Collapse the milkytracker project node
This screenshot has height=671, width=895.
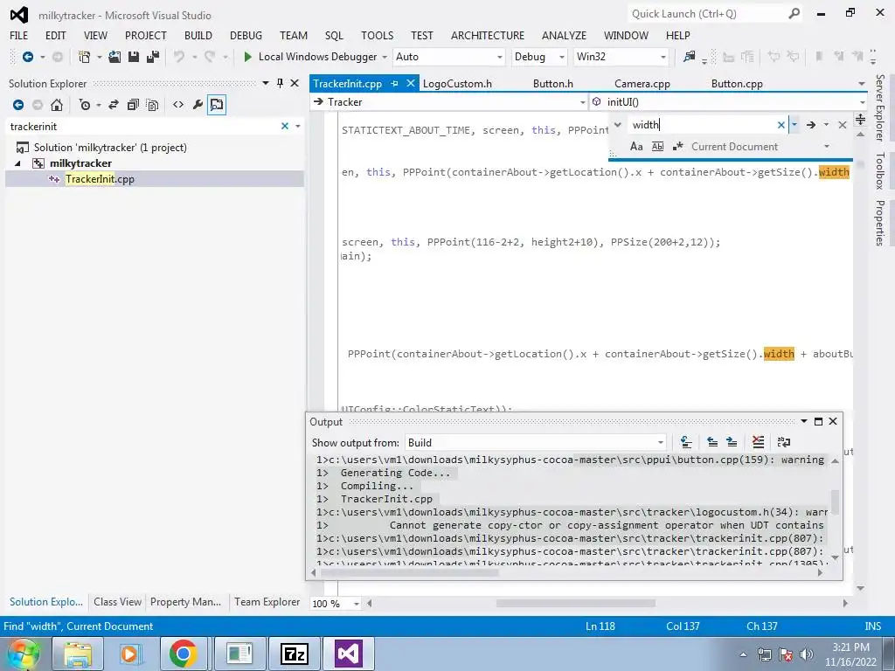coord(17,163)
